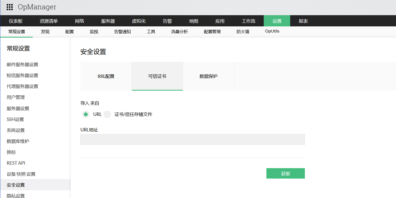Select the URL radio button
Viewport: 396px width, 198px height.
[x=86, y=114]
